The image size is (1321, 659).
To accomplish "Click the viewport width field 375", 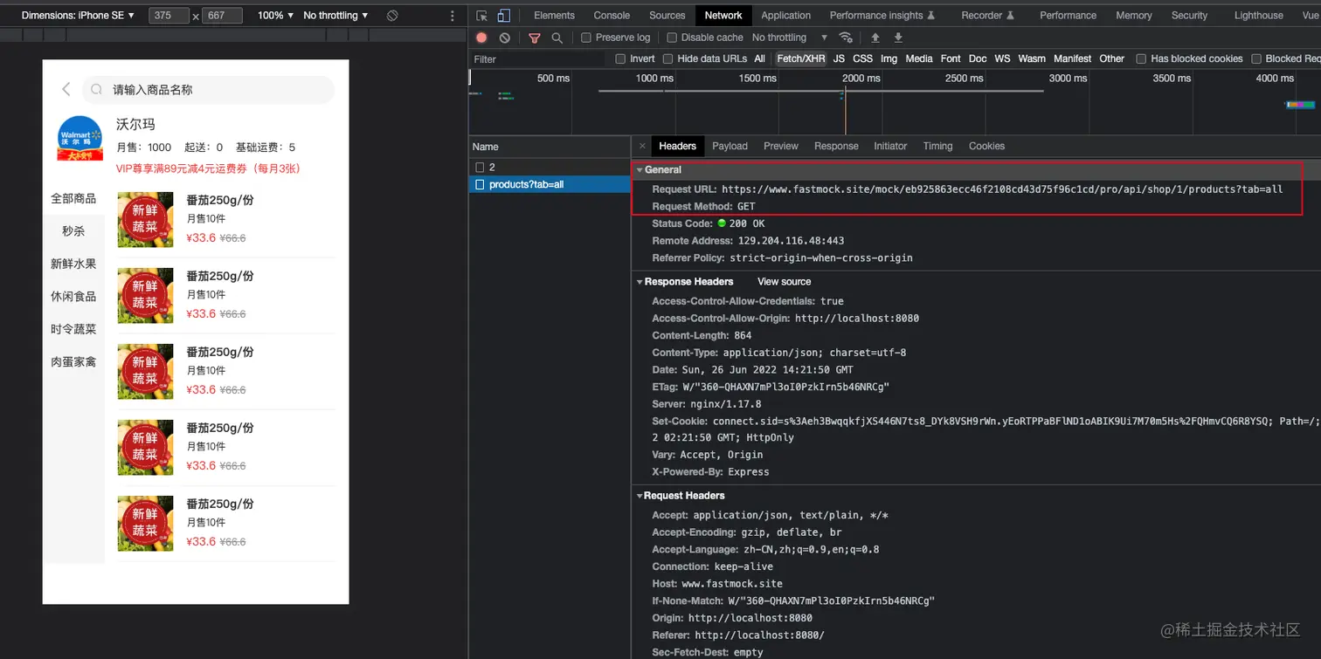I will (169, 16).
